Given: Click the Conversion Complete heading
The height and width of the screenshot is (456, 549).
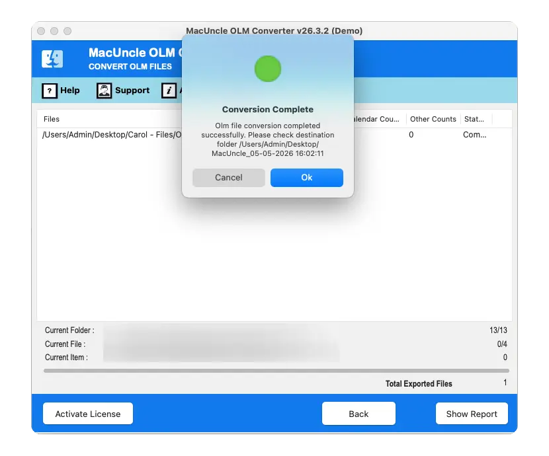Looking at the screenshot, I should tap(268, 110).
